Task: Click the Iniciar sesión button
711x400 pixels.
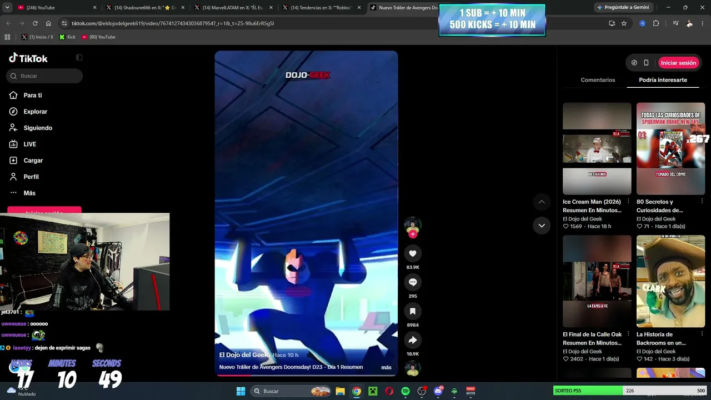Action: click(x=678, y=63)
